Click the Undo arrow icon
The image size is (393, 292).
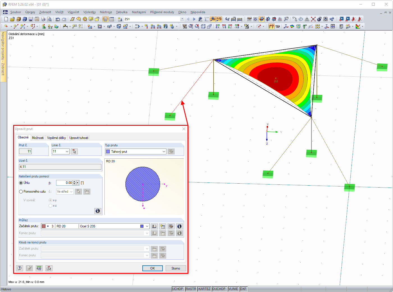[58, 19]
